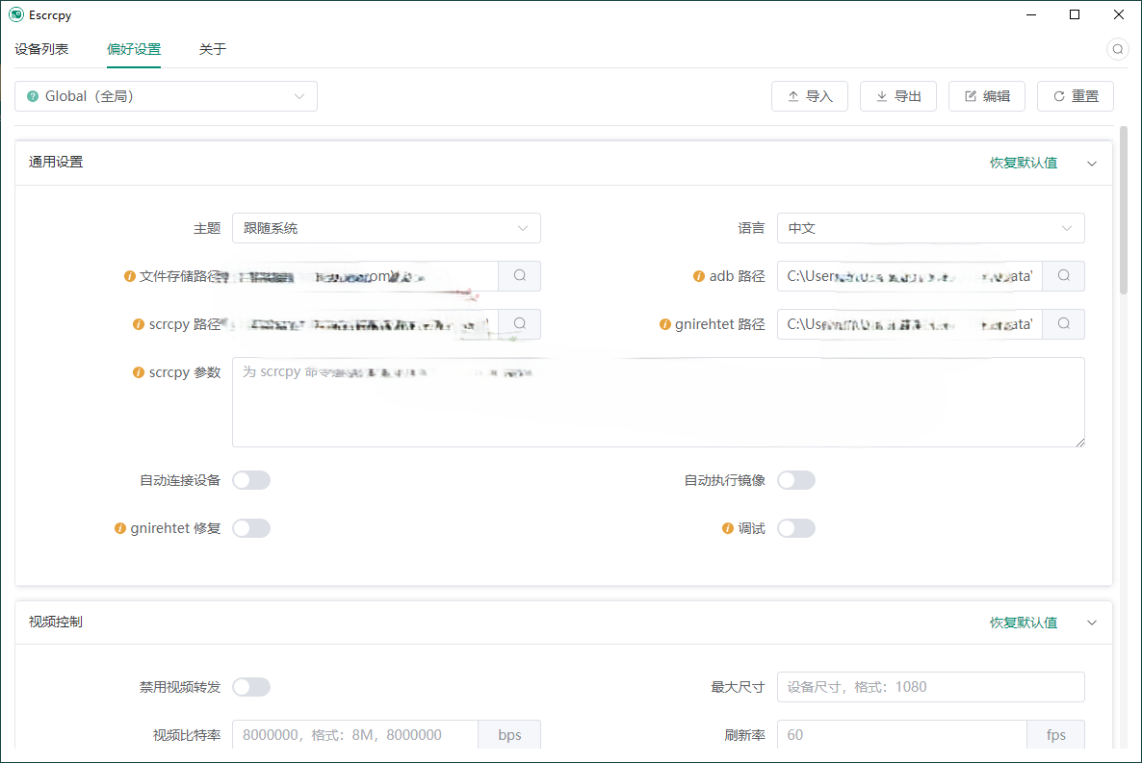The width and height of the screenshot is (1142, 763).
Task: Open the search icon at top right
Action: pos(1117,49)
